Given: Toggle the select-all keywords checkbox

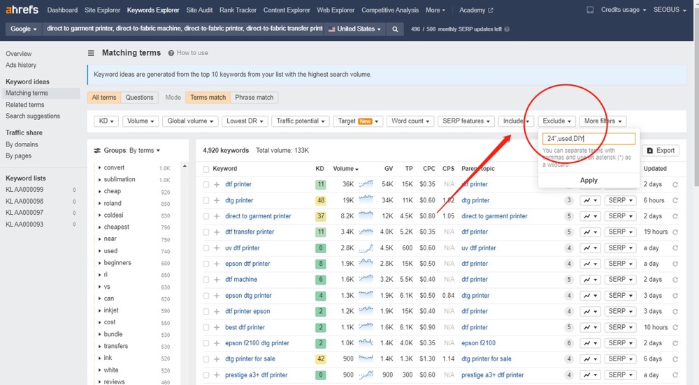Looking at the screenshot, I should coord(206,169).
